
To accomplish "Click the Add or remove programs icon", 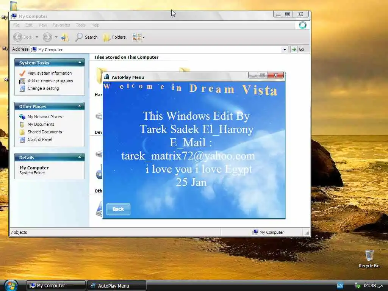I will 22,81.
